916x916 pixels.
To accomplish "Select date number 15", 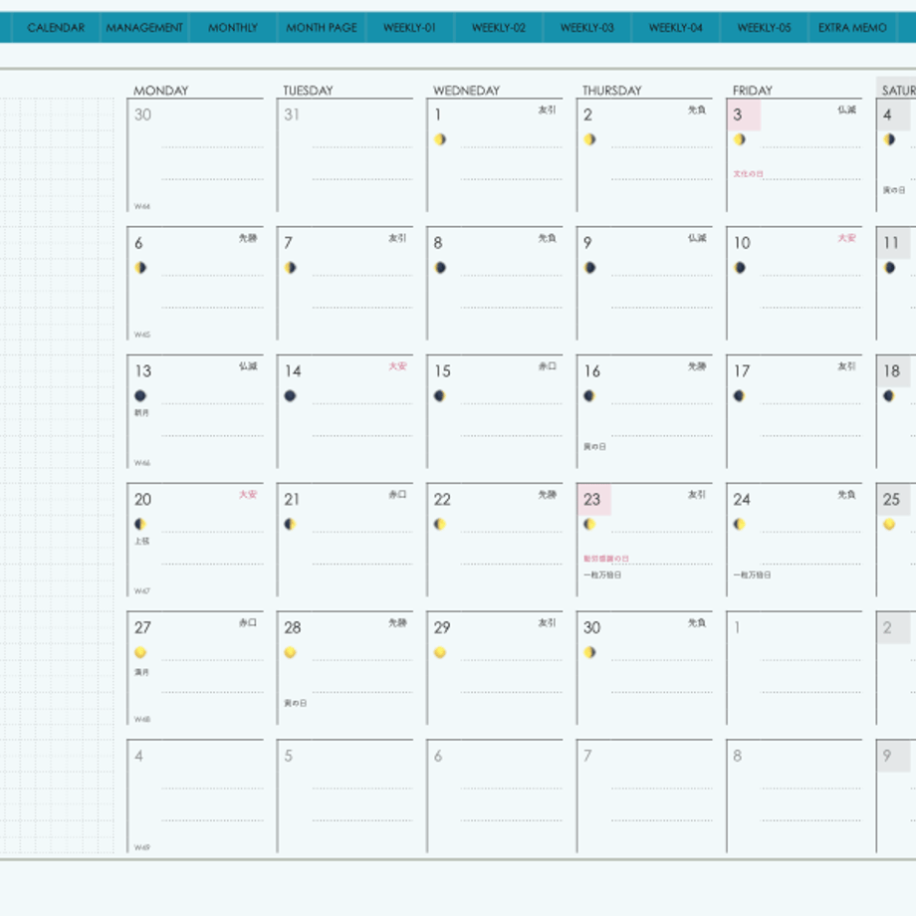I will (x=442, y=371).
